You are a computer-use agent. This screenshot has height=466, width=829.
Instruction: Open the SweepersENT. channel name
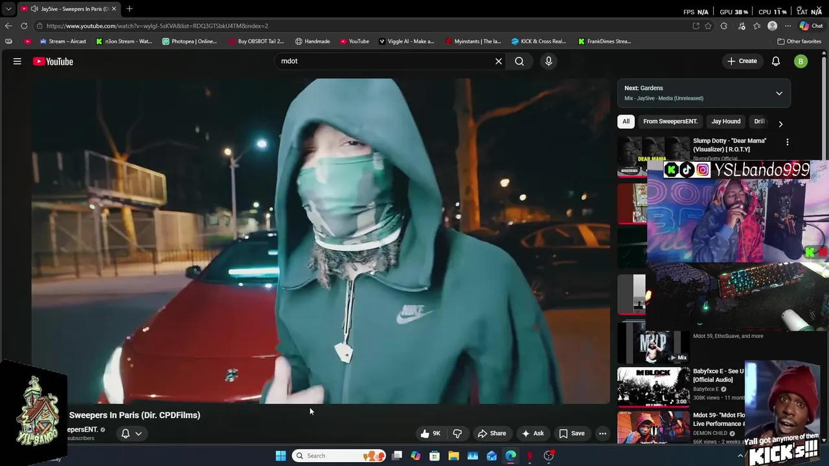coord(83,430)
